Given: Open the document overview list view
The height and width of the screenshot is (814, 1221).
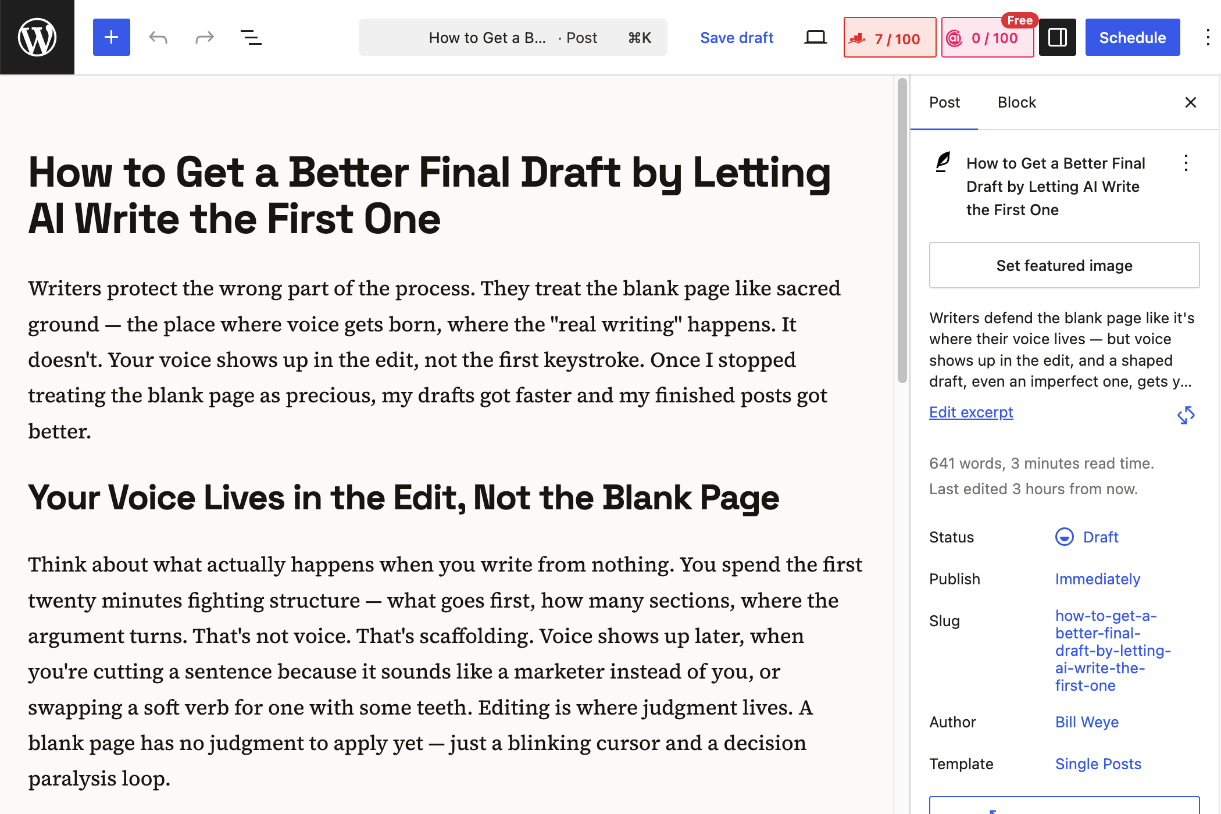Looking at the screenshot, I should (251, 37).
